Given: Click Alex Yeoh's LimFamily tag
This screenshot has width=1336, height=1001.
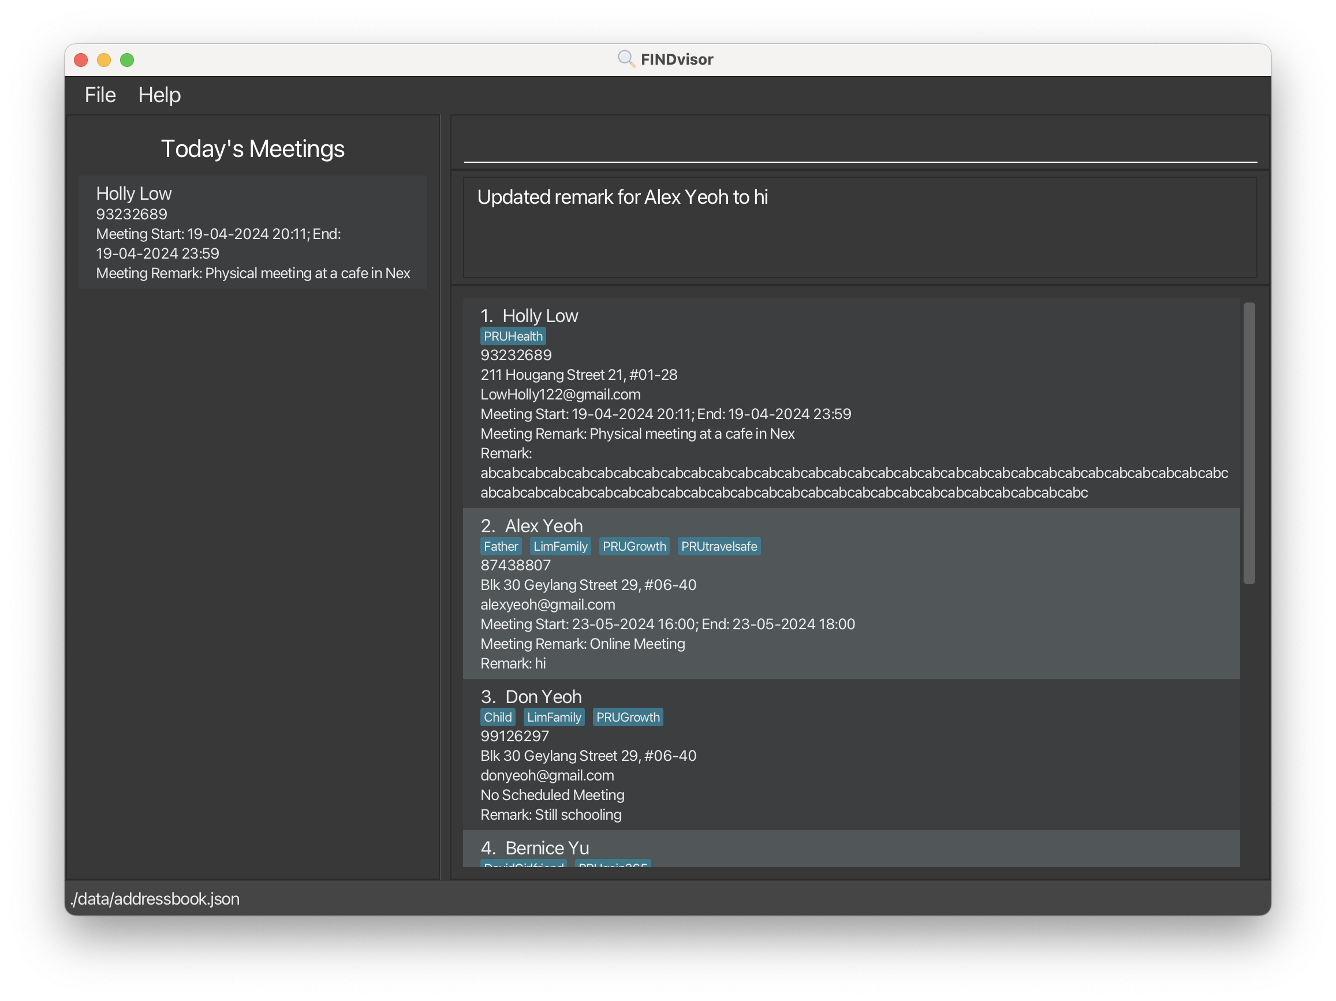Looking at the screenshot, I should 560,546.
